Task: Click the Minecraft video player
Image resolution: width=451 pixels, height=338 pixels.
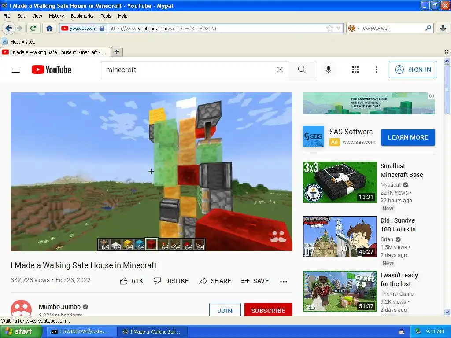Action: pos(152,171)
